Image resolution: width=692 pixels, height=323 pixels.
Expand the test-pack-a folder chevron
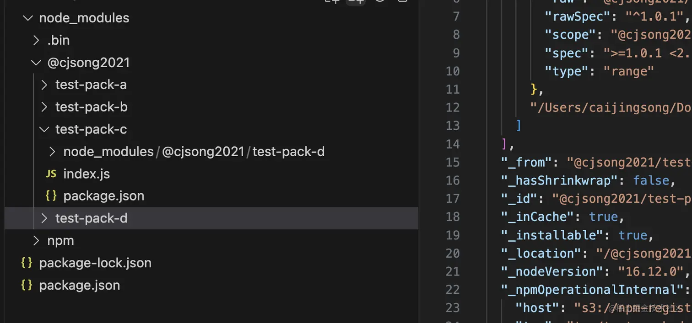(x=44, y=85)
